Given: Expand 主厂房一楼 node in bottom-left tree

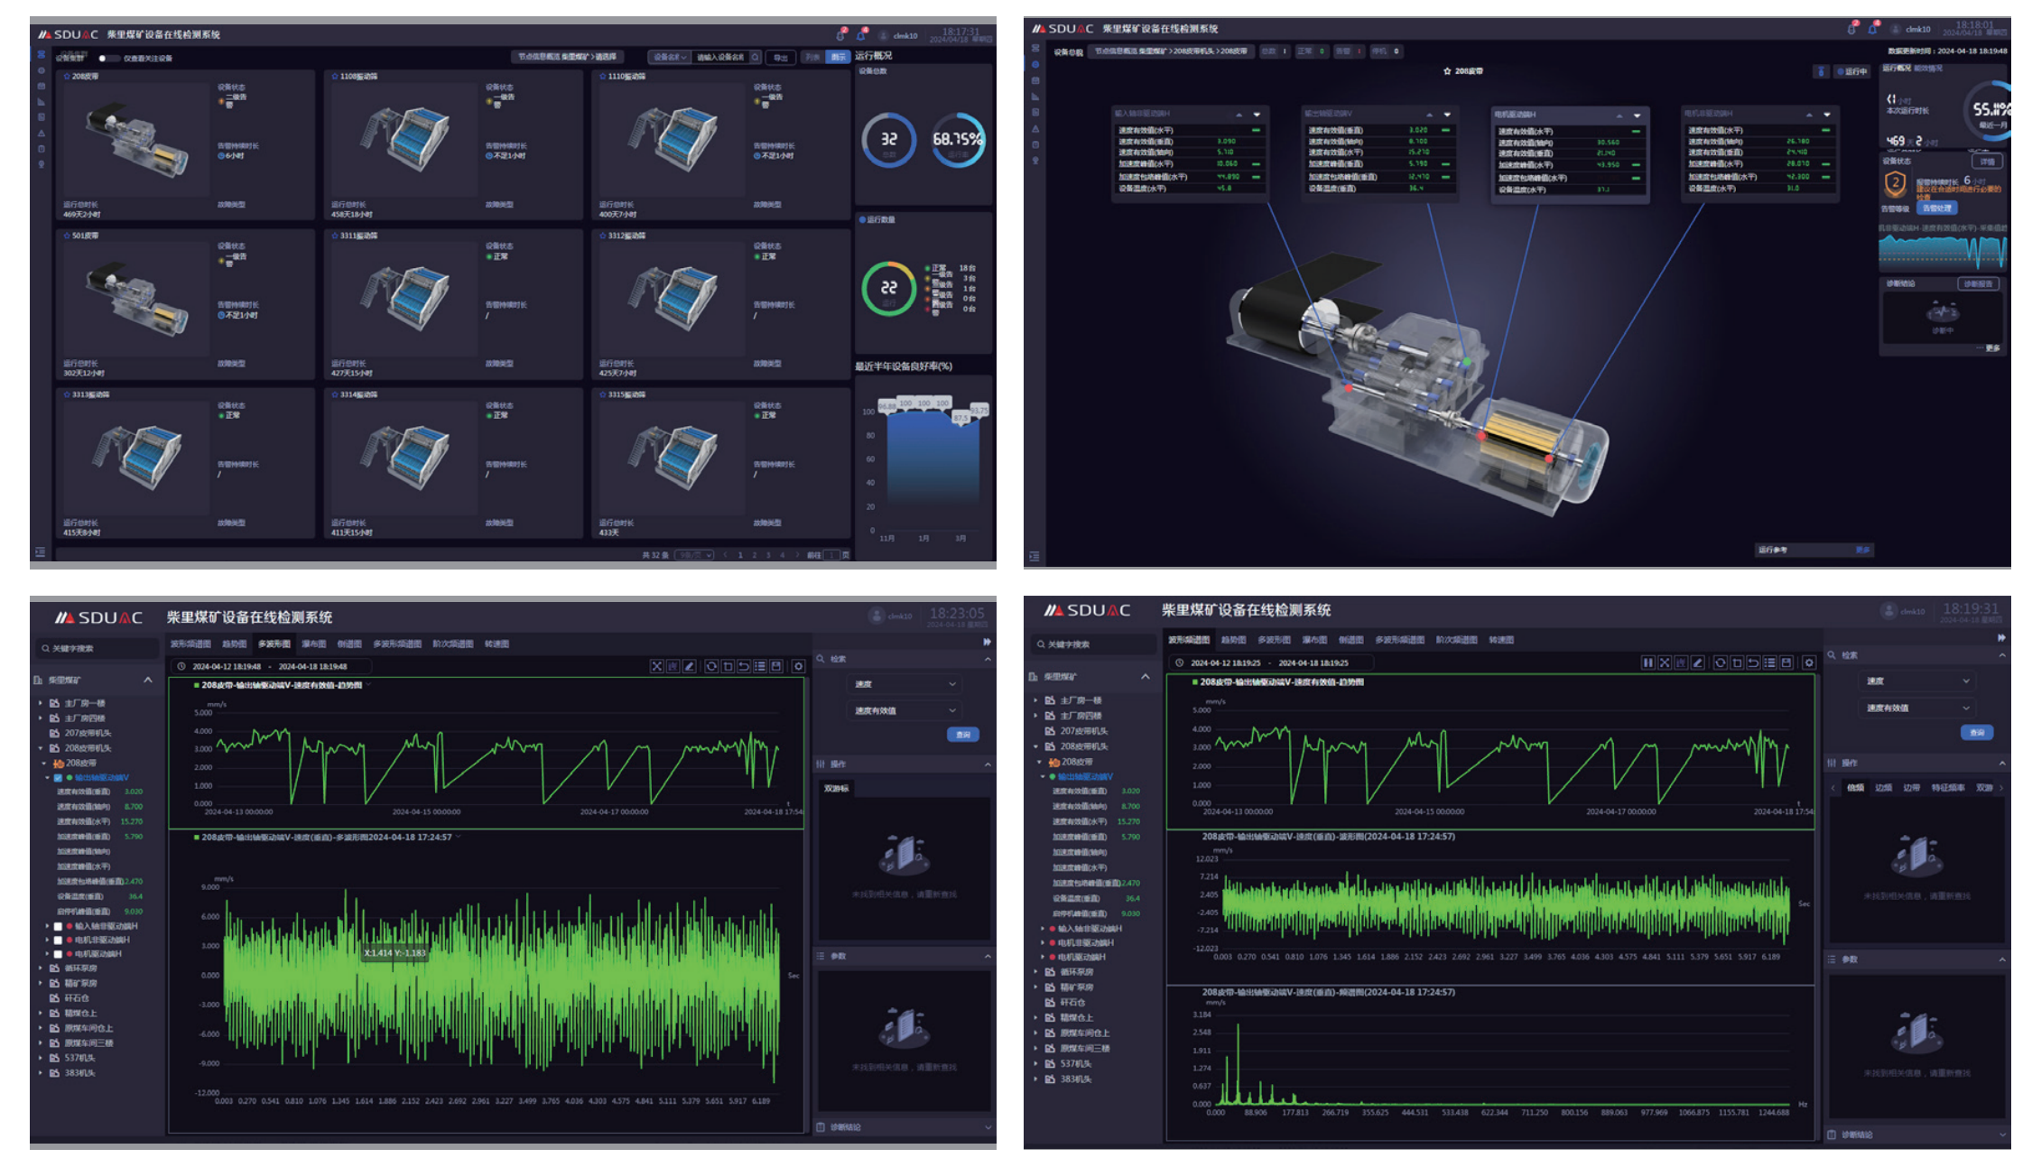Looking at the screenshot, I should tap(40, 703).
